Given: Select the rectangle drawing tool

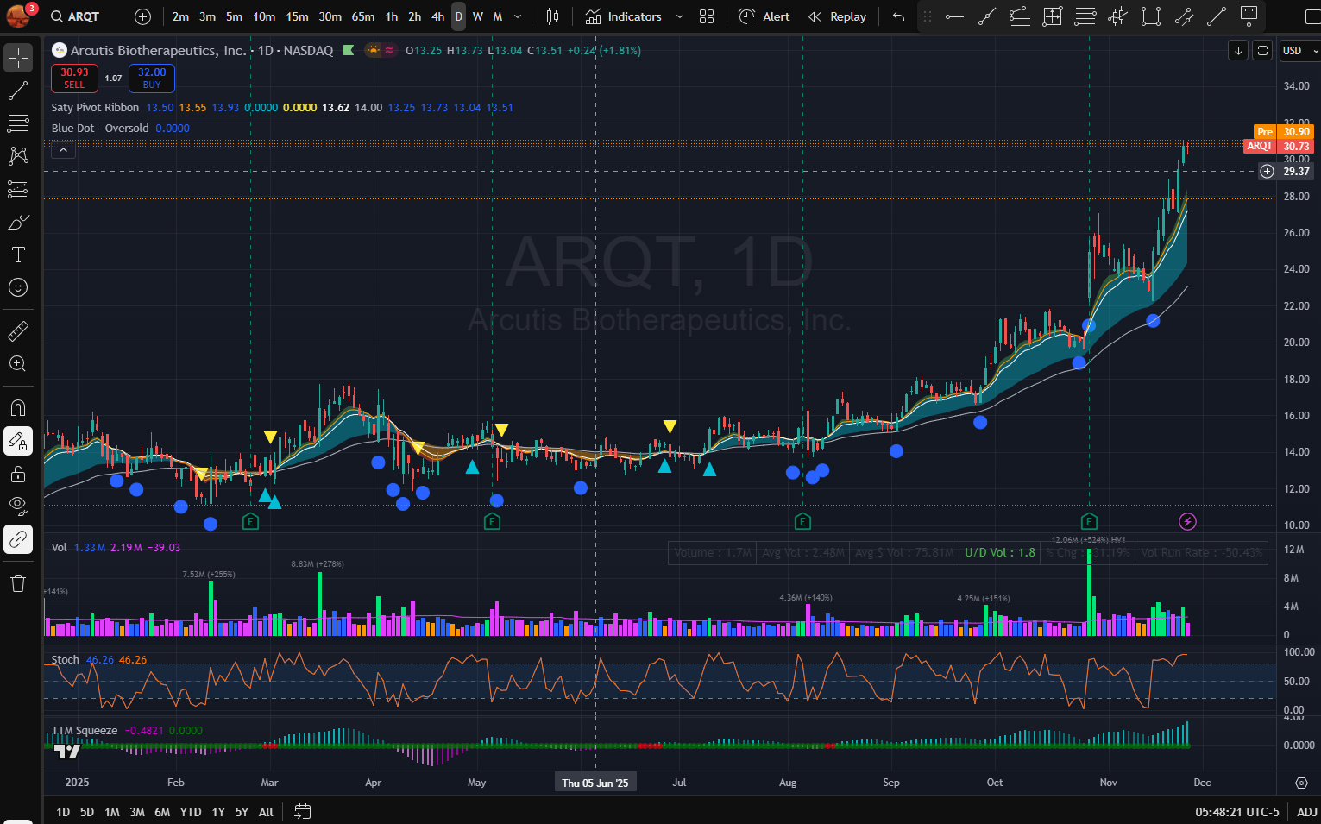Looking at the screenshot, I should (1151, 16).
